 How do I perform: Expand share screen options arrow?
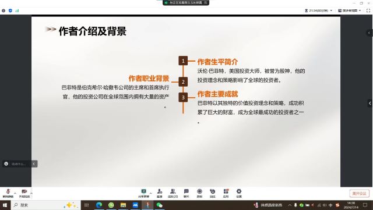click(150, 193)
